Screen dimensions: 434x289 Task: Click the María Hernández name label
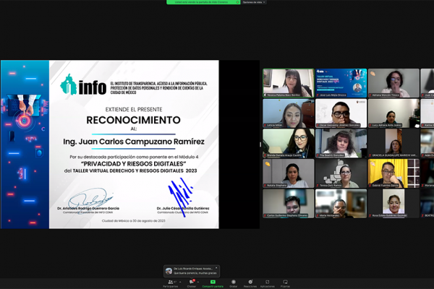[328, 215]
